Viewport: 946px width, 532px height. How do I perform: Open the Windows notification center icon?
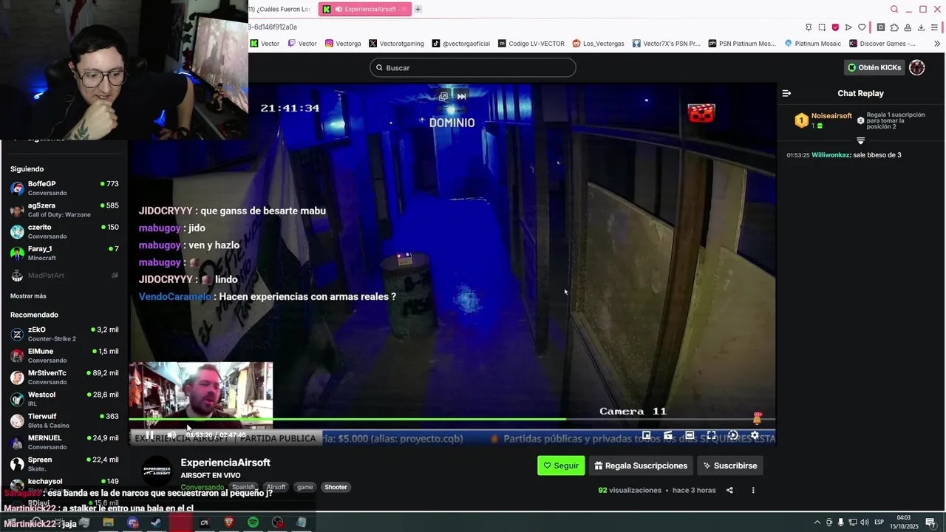930,522
